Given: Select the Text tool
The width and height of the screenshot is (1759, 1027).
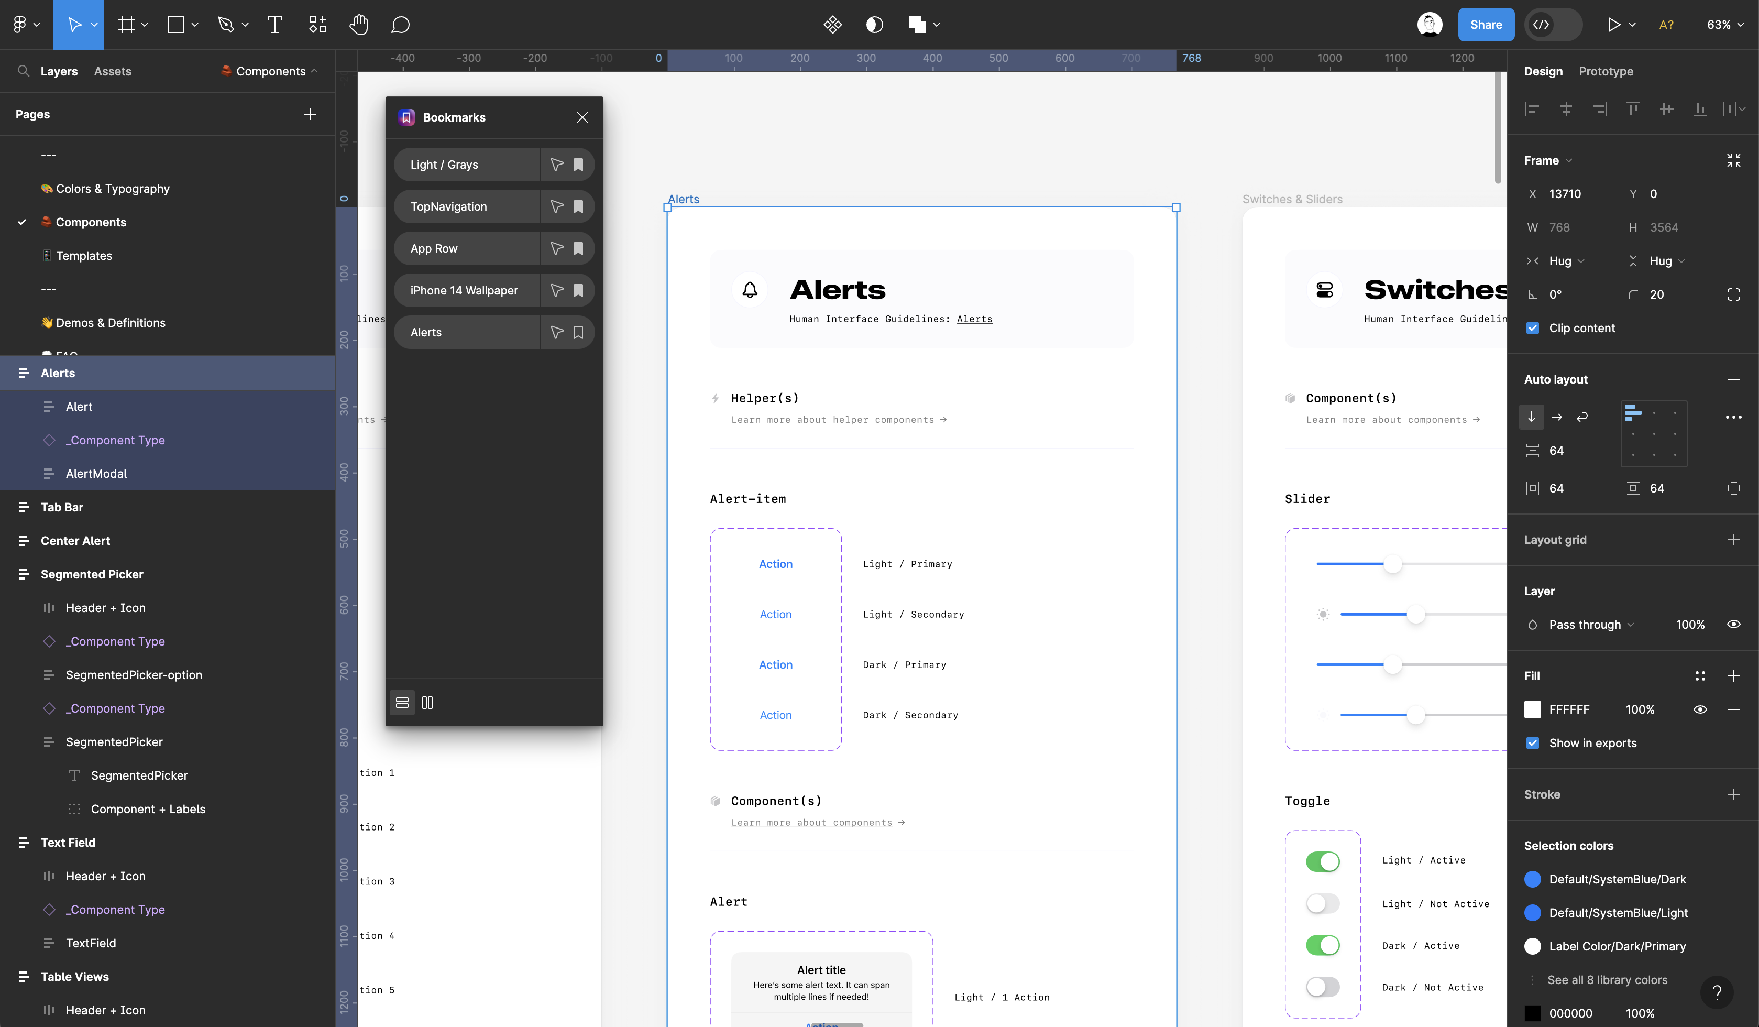Looking at the screenshot, I should coord(275,25).
